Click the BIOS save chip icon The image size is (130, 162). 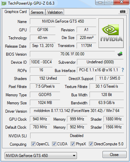click(120, 54)
